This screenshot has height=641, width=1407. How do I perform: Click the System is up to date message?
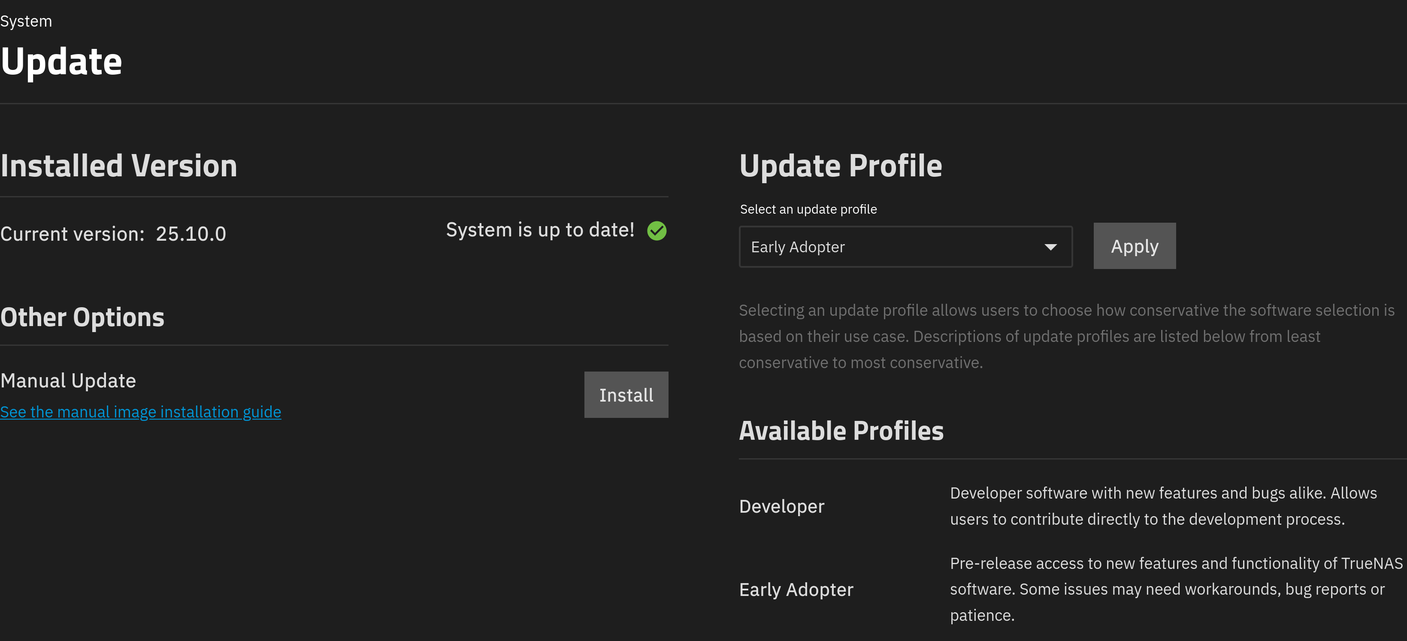540,230
